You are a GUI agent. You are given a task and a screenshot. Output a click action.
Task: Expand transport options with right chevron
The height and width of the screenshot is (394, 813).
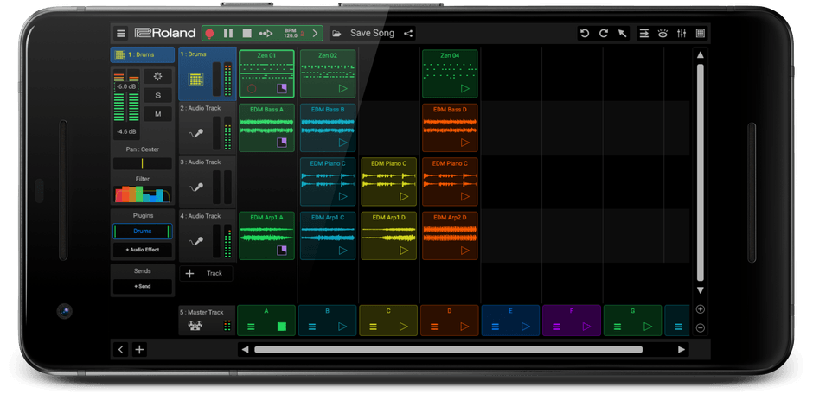click(315, 34)
